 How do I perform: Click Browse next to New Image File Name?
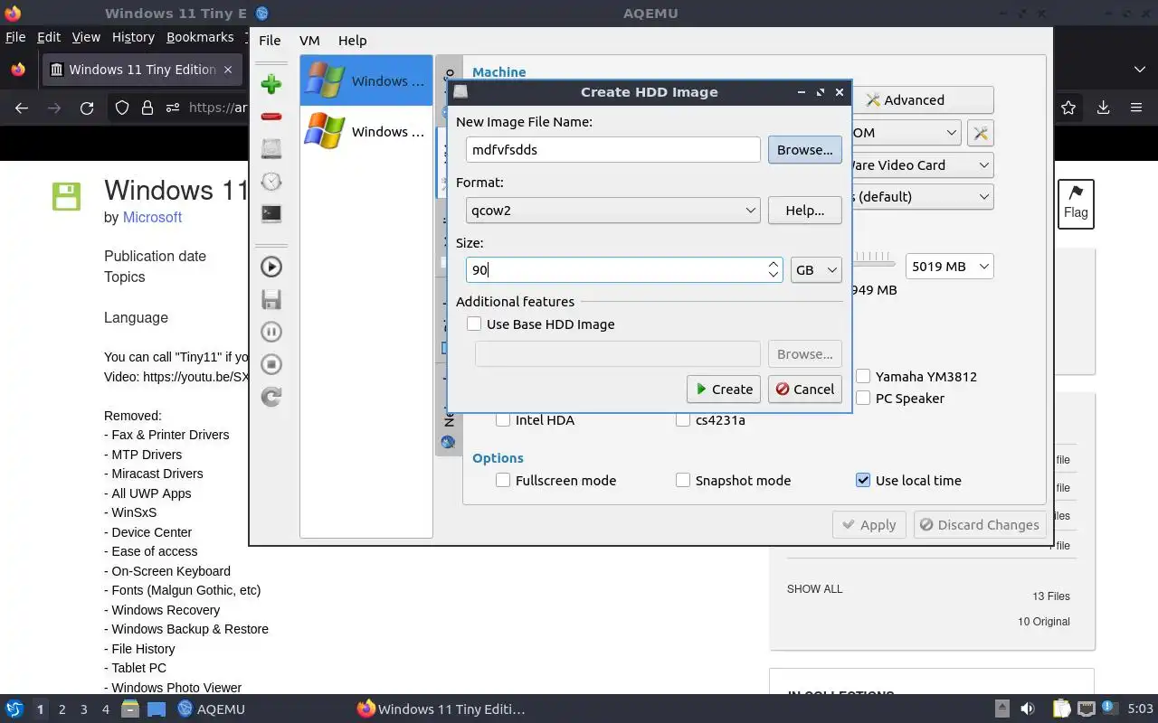804,150
